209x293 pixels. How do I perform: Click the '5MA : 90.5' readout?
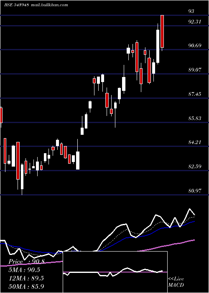pyautogui.click(x=24, y=270)
